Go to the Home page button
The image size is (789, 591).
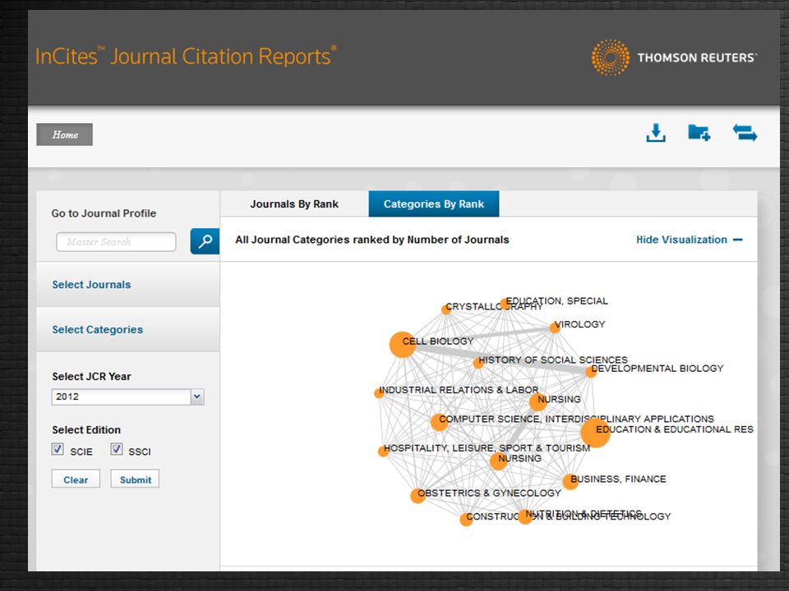point(64,135)
